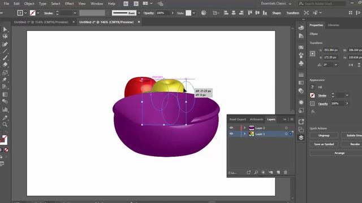
Task: Open stroke weight dropdown in control bar
Action: (x=75, y=13)
